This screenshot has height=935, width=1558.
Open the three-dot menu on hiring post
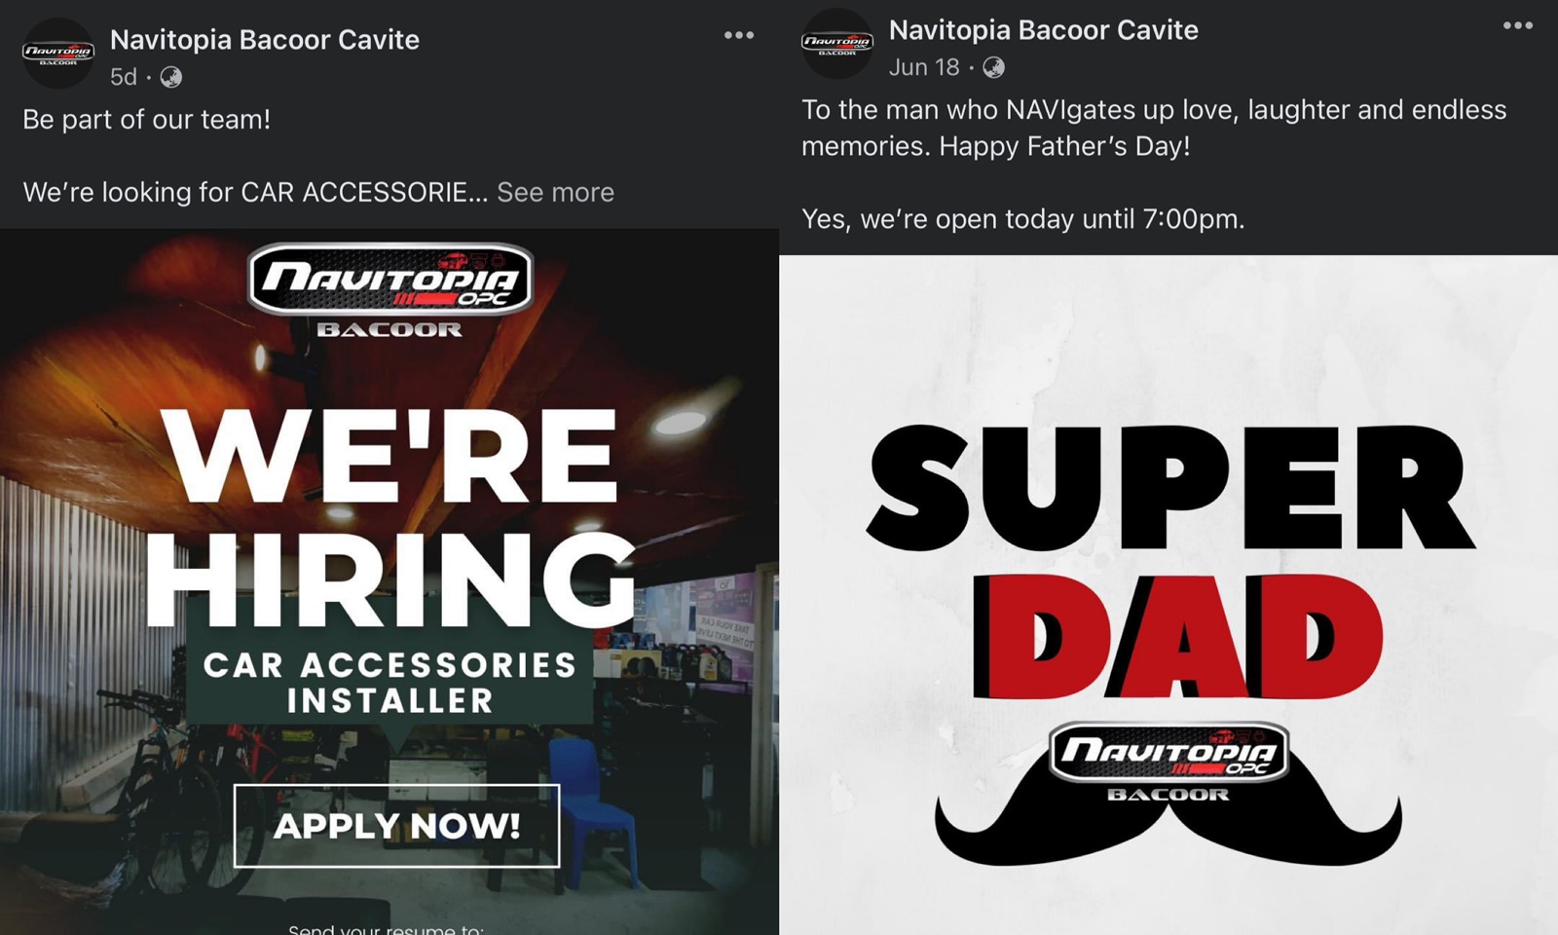coord(739,36)
